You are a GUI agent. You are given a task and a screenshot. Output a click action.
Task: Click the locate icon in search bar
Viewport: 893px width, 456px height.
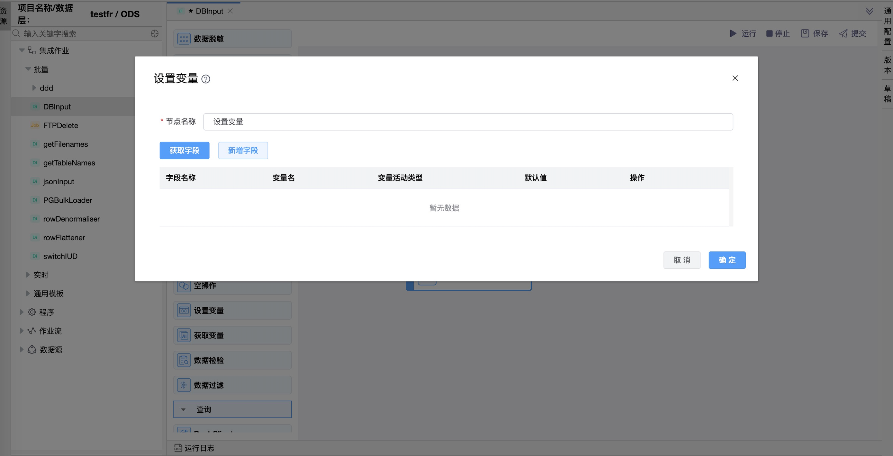click(155, 34)
